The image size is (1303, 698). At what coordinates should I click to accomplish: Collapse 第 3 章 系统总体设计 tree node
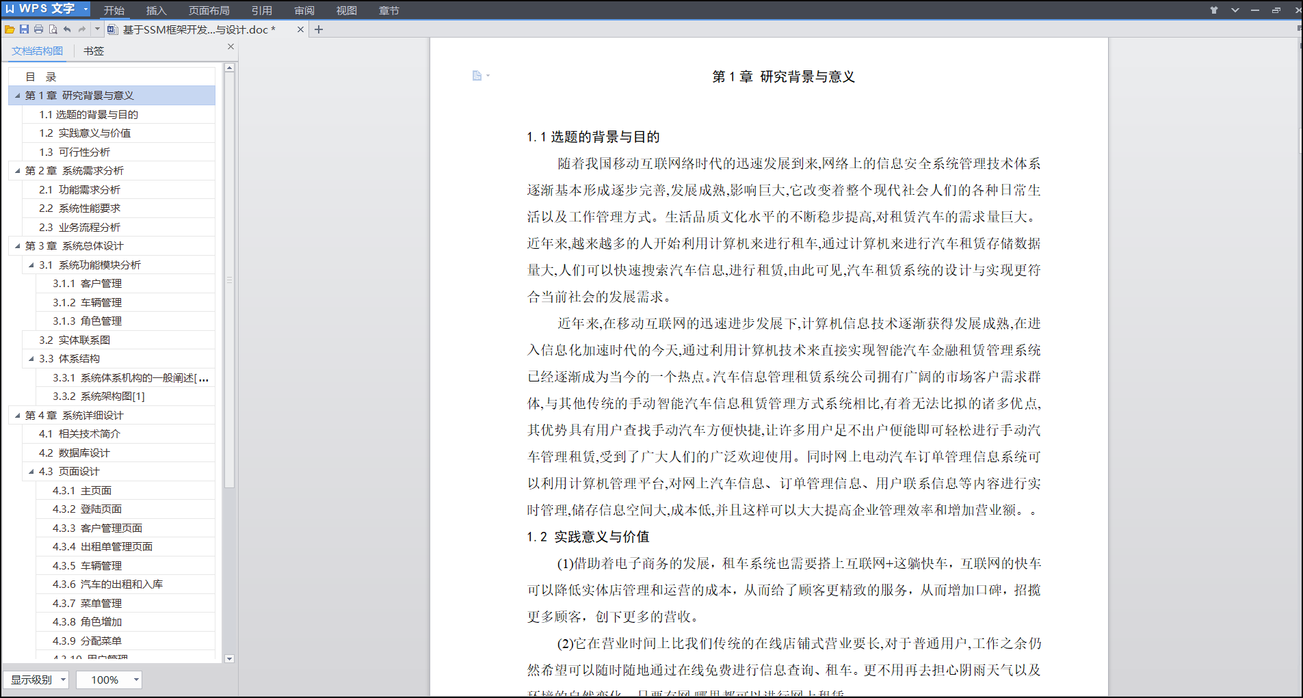pos(17,245)
